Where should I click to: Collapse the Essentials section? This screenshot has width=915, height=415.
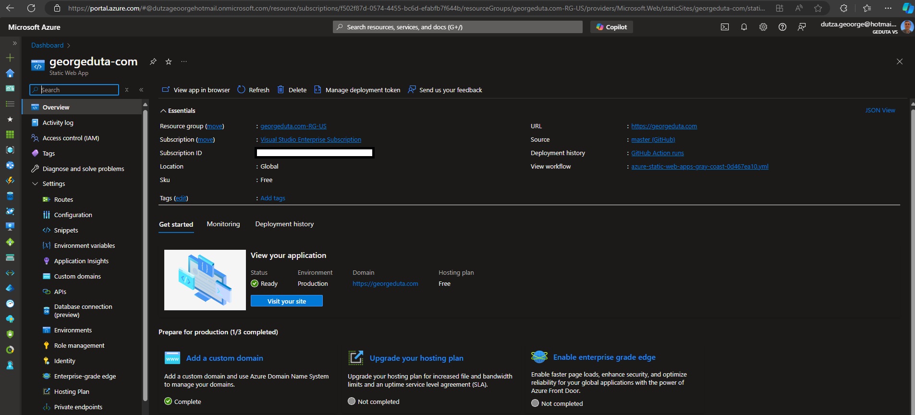(178, 110)
